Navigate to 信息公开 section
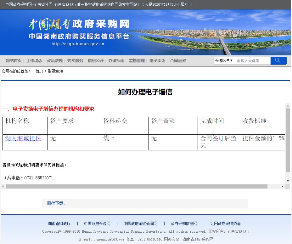292x244 pixels. pyautogui.click(x=96, y=61)
